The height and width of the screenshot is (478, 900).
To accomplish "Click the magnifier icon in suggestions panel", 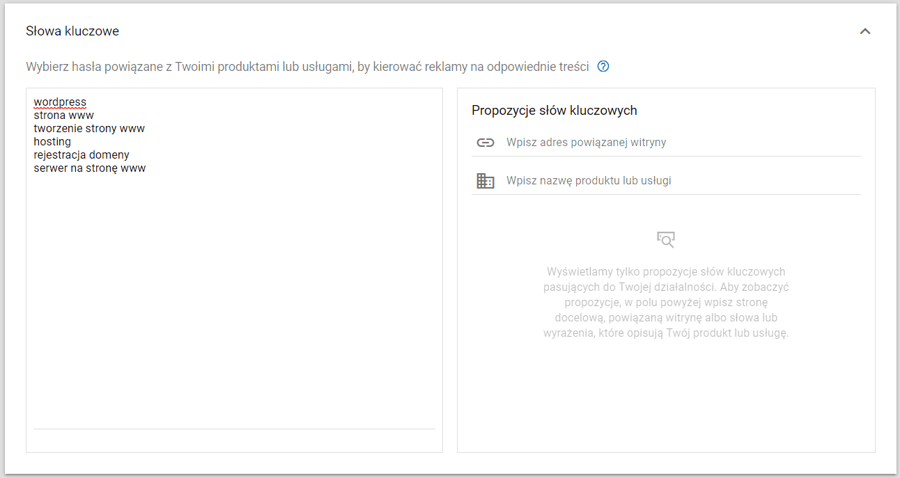I will click(666, 240).
